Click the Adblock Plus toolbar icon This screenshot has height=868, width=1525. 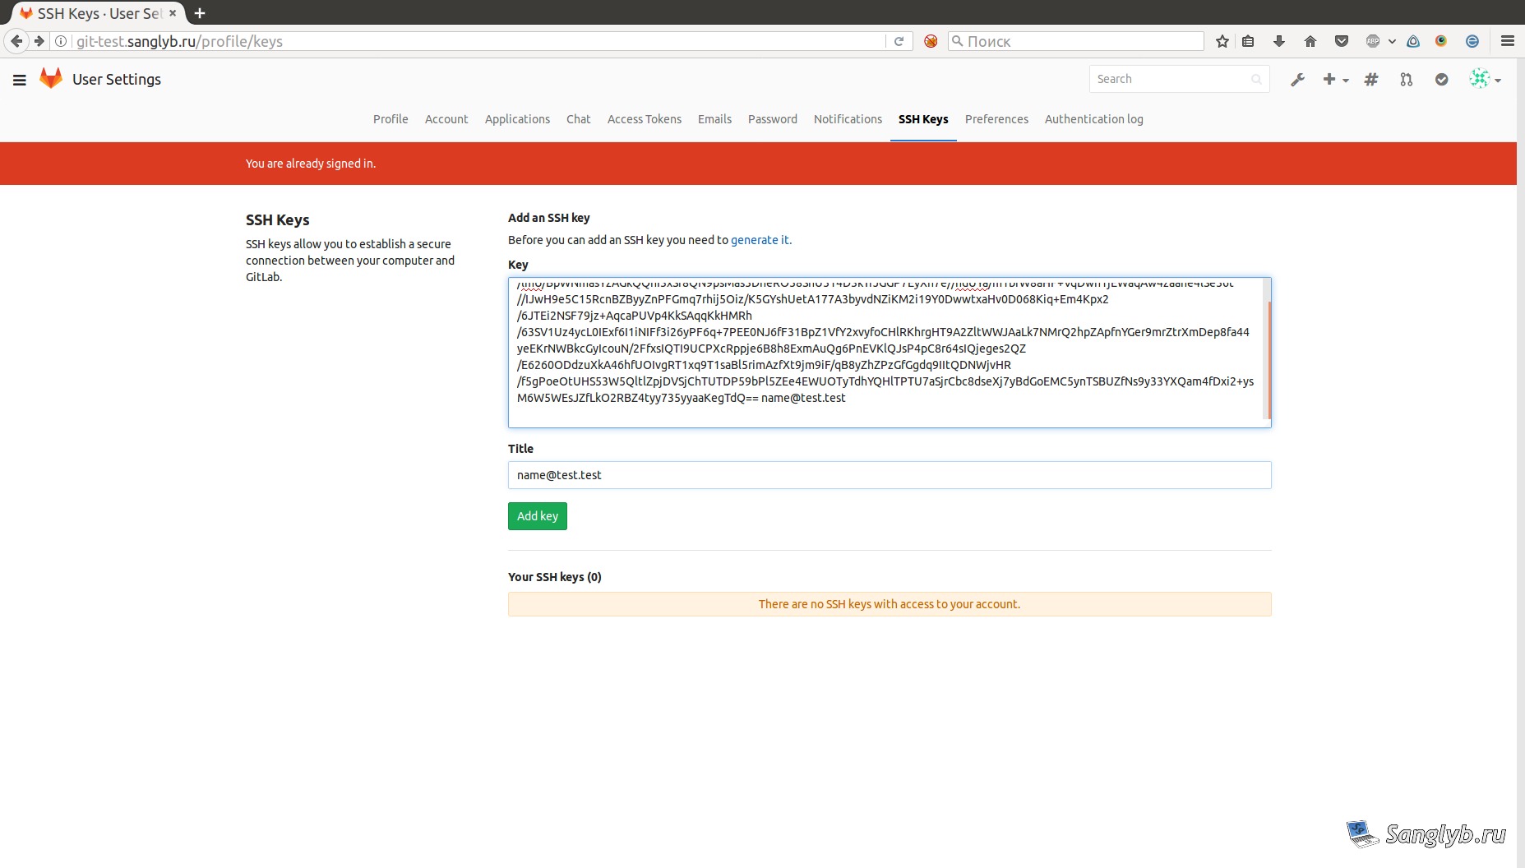(1373, 41)
